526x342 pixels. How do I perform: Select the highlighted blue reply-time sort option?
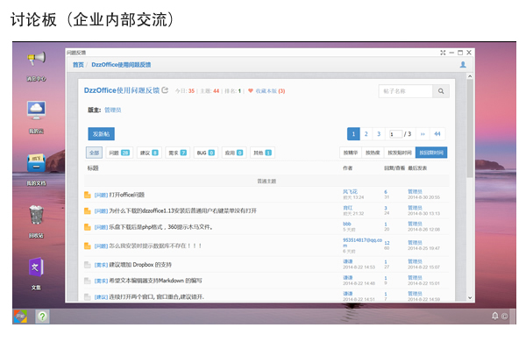pyautogui.click(x=431, y=153)
